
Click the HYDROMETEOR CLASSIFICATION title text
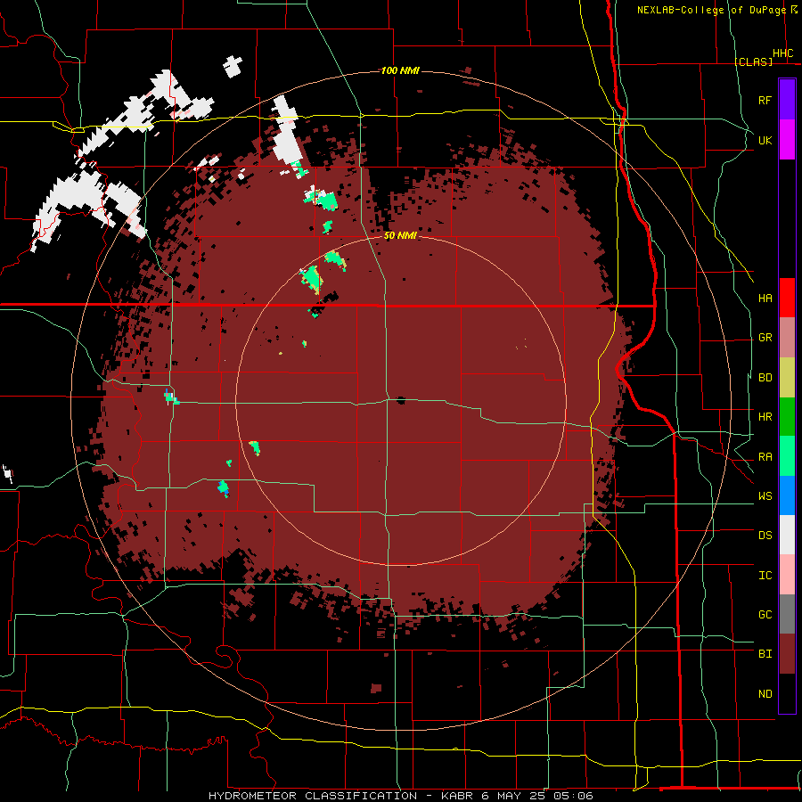(313, 796)
